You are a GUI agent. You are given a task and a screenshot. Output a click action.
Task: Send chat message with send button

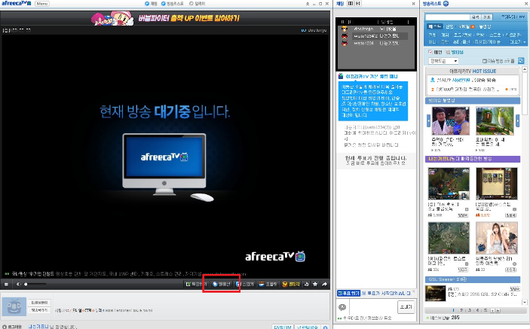tap(406, 306)
